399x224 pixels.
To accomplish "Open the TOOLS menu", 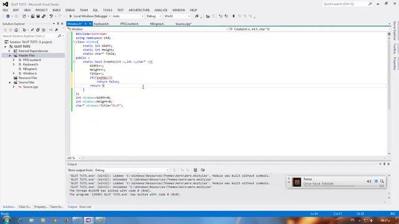I will tap(107, 10).
